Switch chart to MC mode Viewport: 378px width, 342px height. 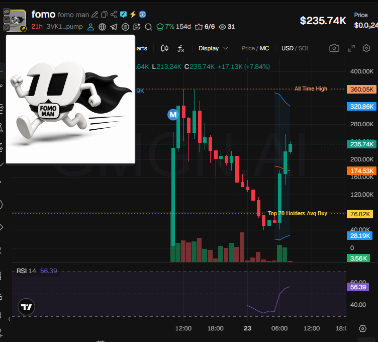[x=264, y=48]
